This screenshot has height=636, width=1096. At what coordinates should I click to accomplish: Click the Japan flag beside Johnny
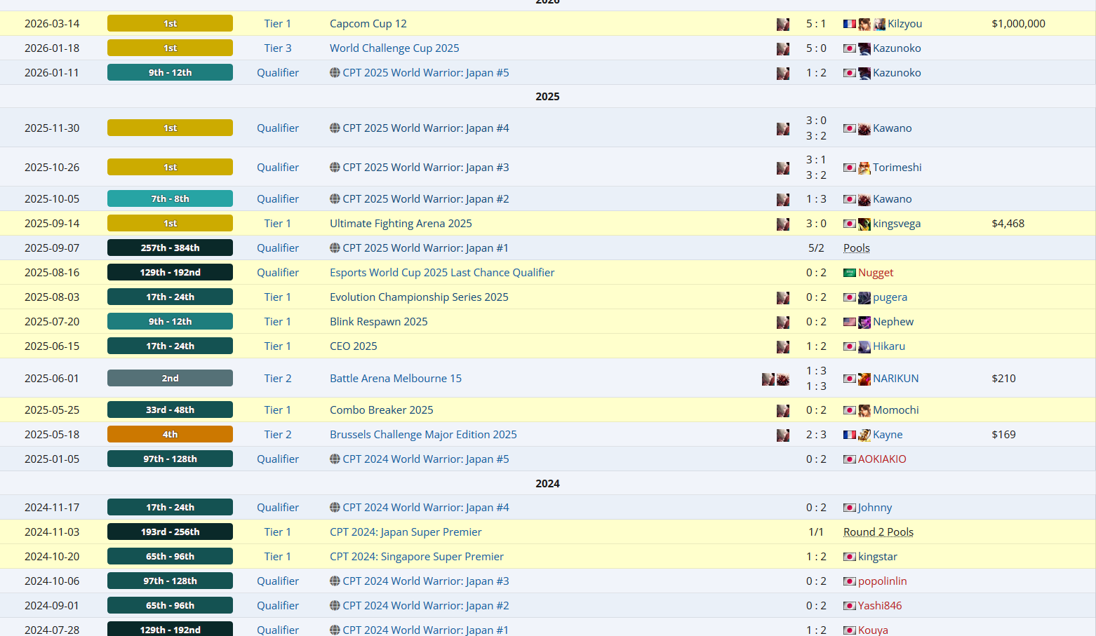pyautogui.click(x=849, y=508)
